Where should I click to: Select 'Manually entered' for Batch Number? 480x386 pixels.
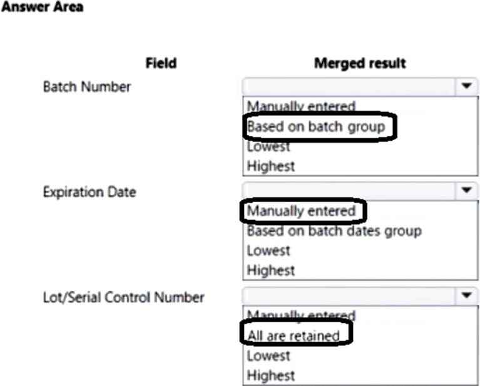[x=301, y=107]
